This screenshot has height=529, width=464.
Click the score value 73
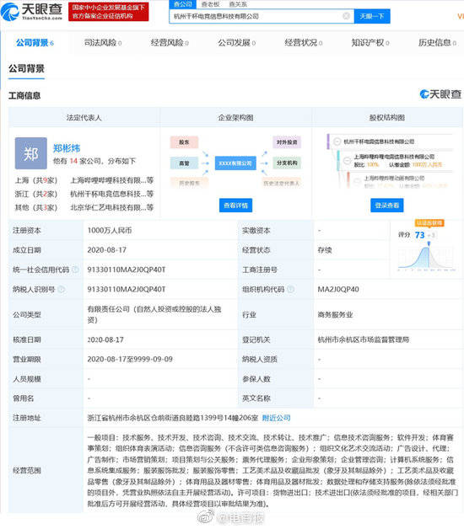(x=420, y=235)
